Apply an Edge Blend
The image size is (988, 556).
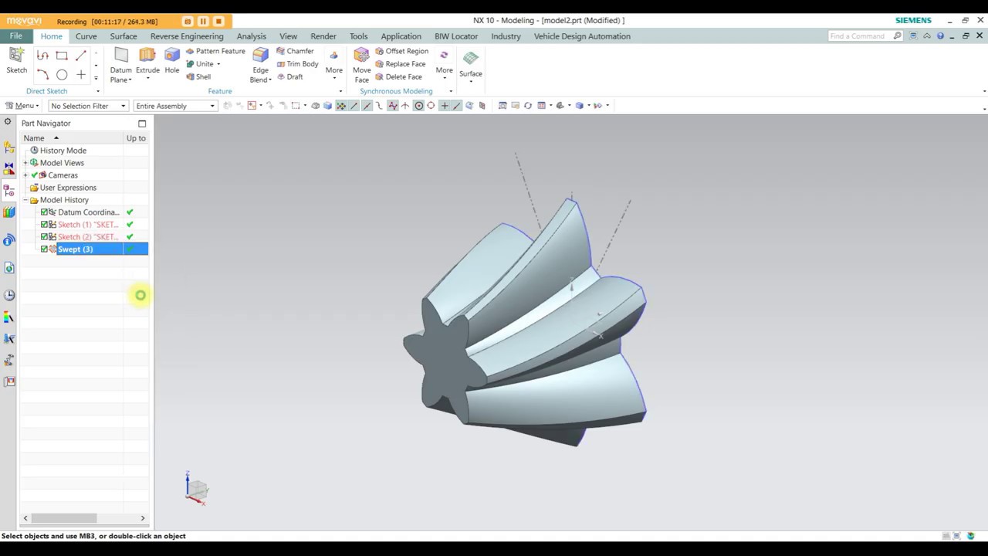click(260, 65)
